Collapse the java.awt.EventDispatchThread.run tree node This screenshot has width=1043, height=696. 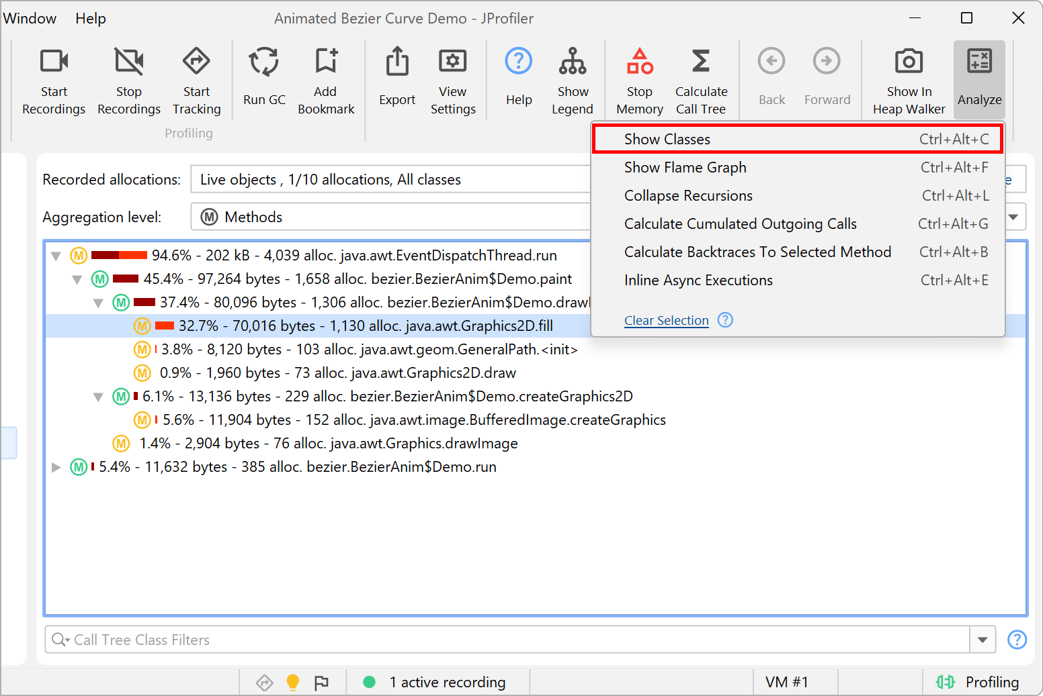pos(56,256)
